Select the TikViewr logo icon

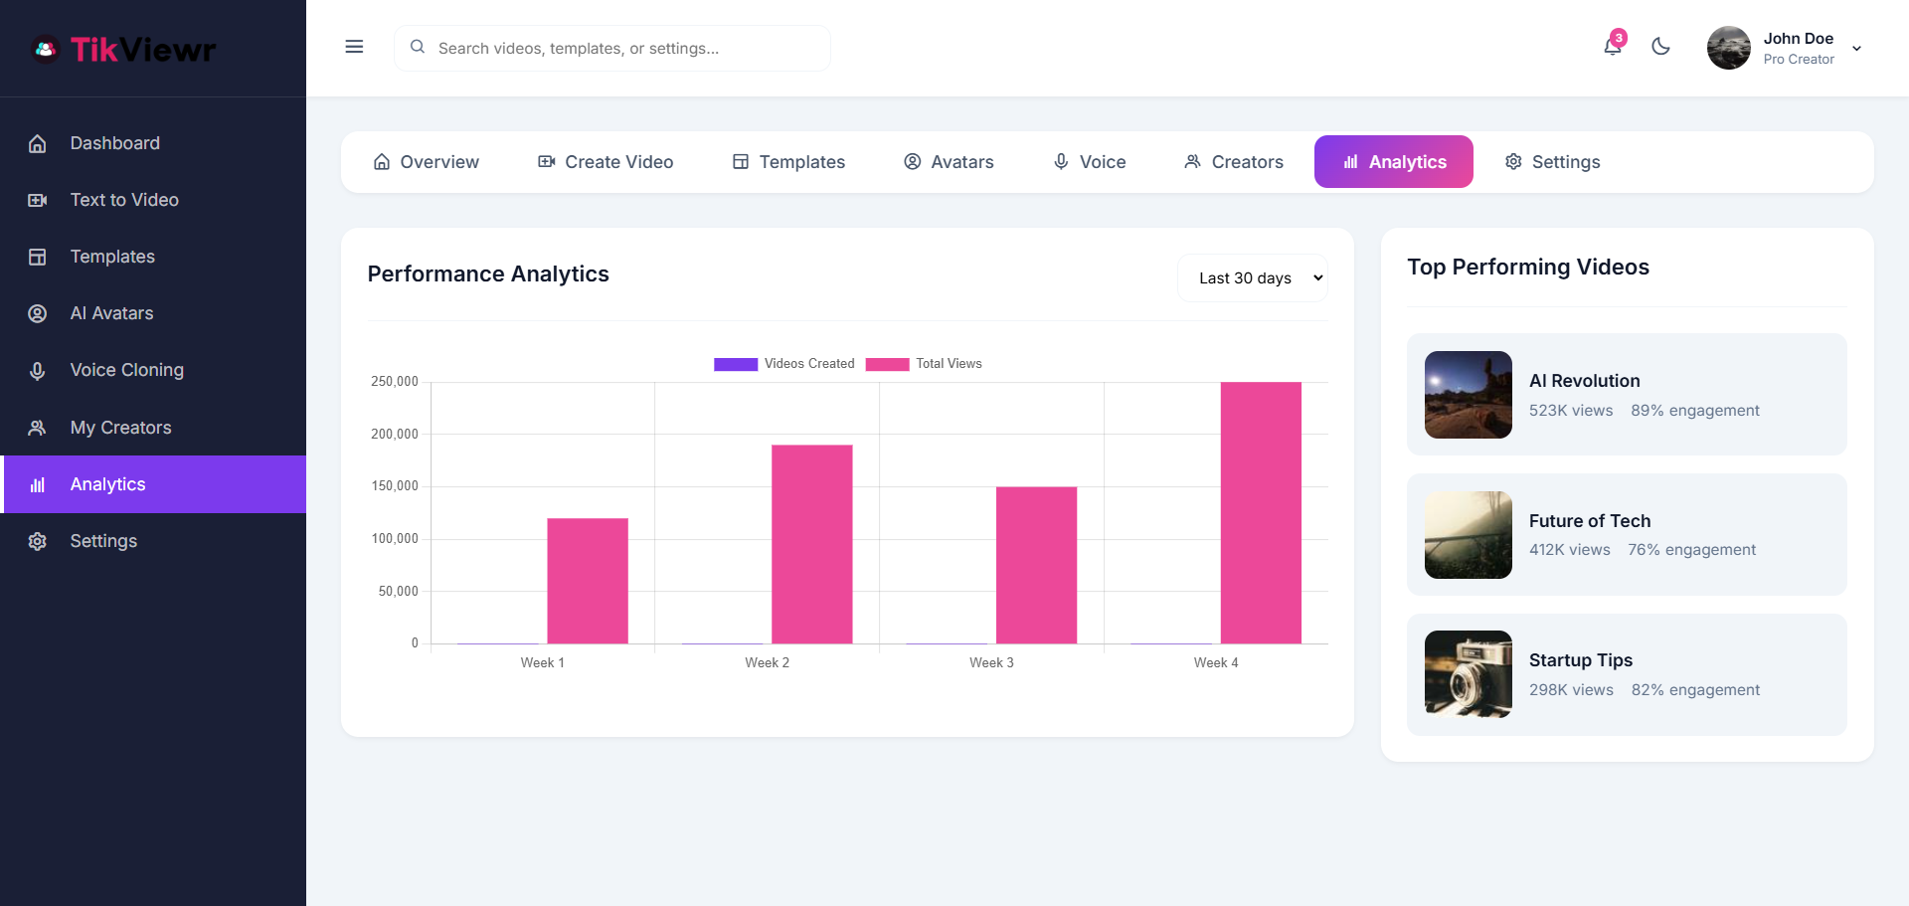(44, 48)
